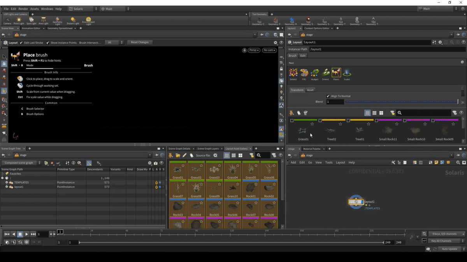Tick the checkbox above Tree01 working set item
Viewport: 467px width, 262px height.
coord(348,121)
